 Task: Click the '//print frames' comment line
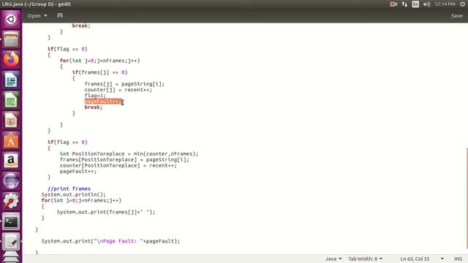click(x=69, y=188)
